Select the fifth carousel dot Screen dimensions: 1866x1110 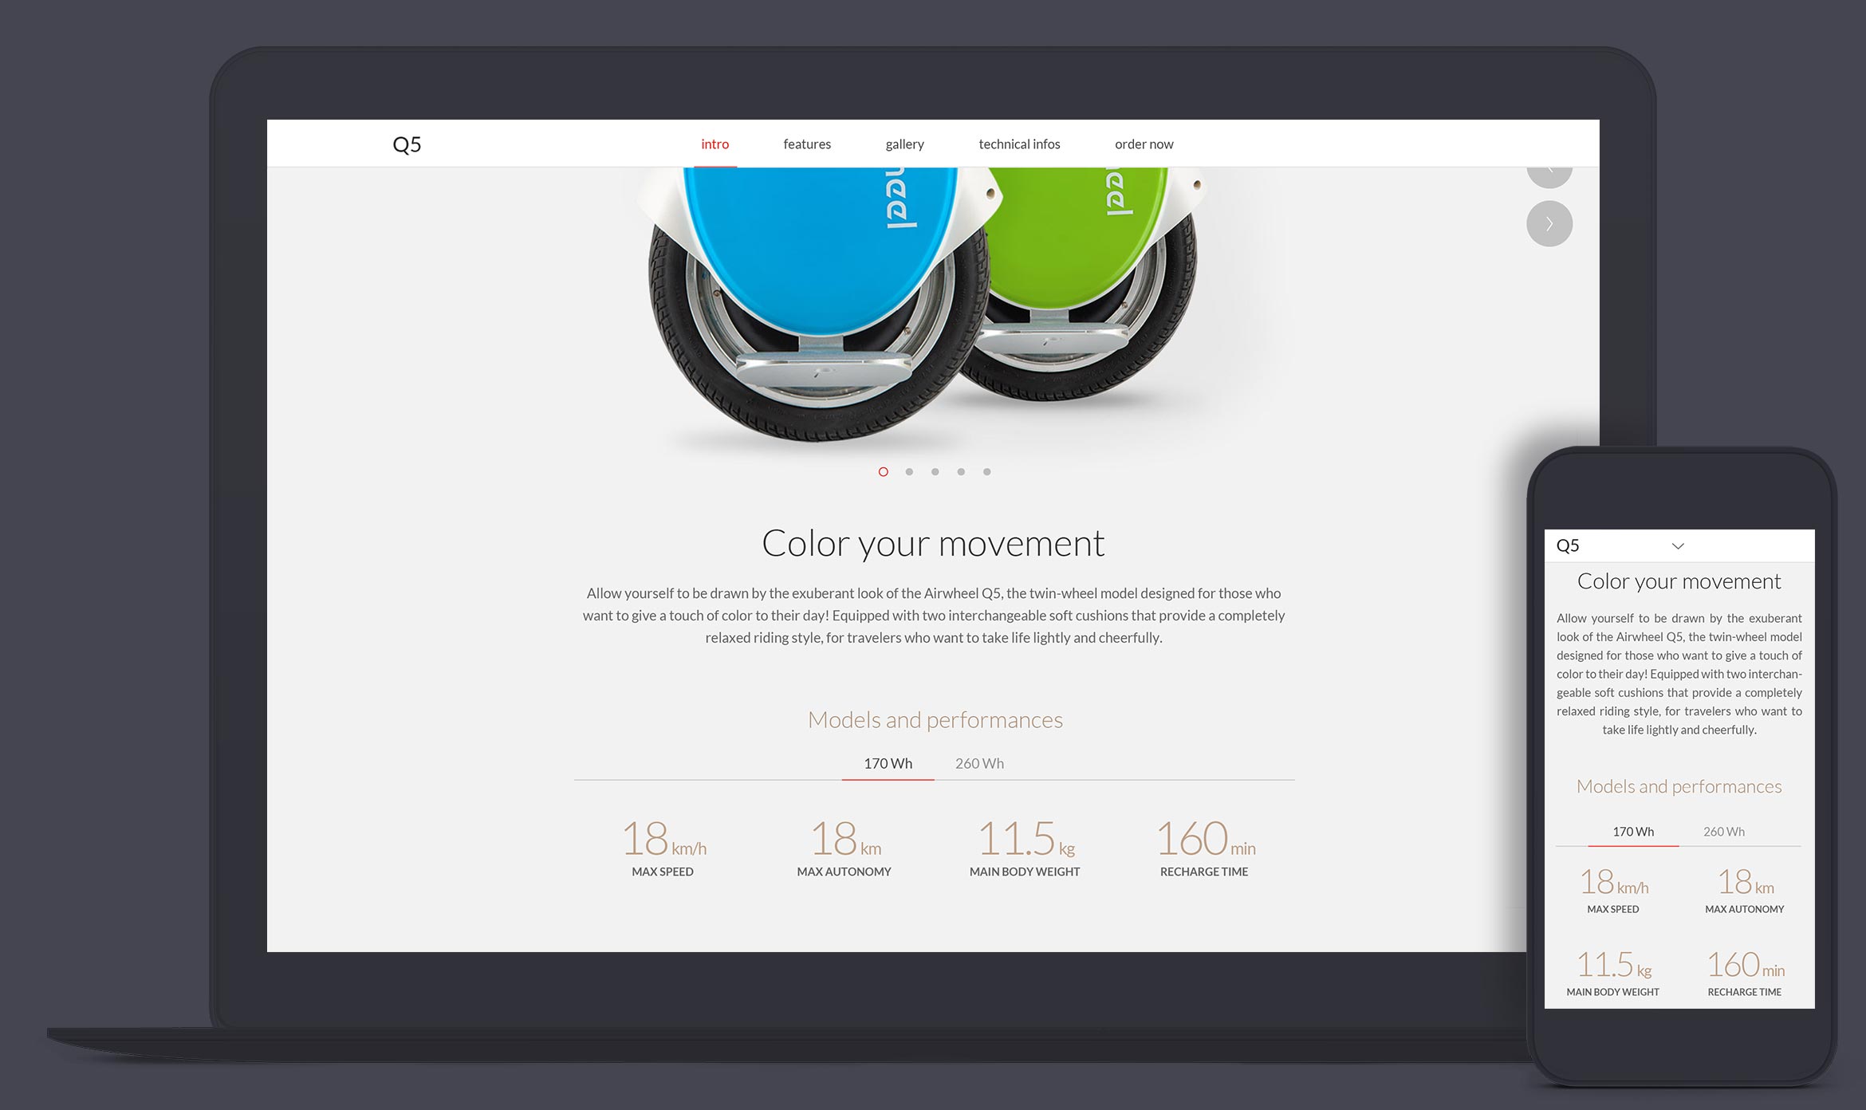tap(986, 472)
